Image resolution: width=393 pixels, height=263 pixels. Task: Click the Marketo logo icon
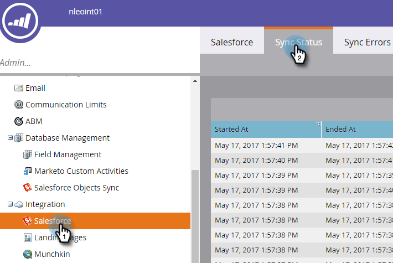[x=20, y=20]
